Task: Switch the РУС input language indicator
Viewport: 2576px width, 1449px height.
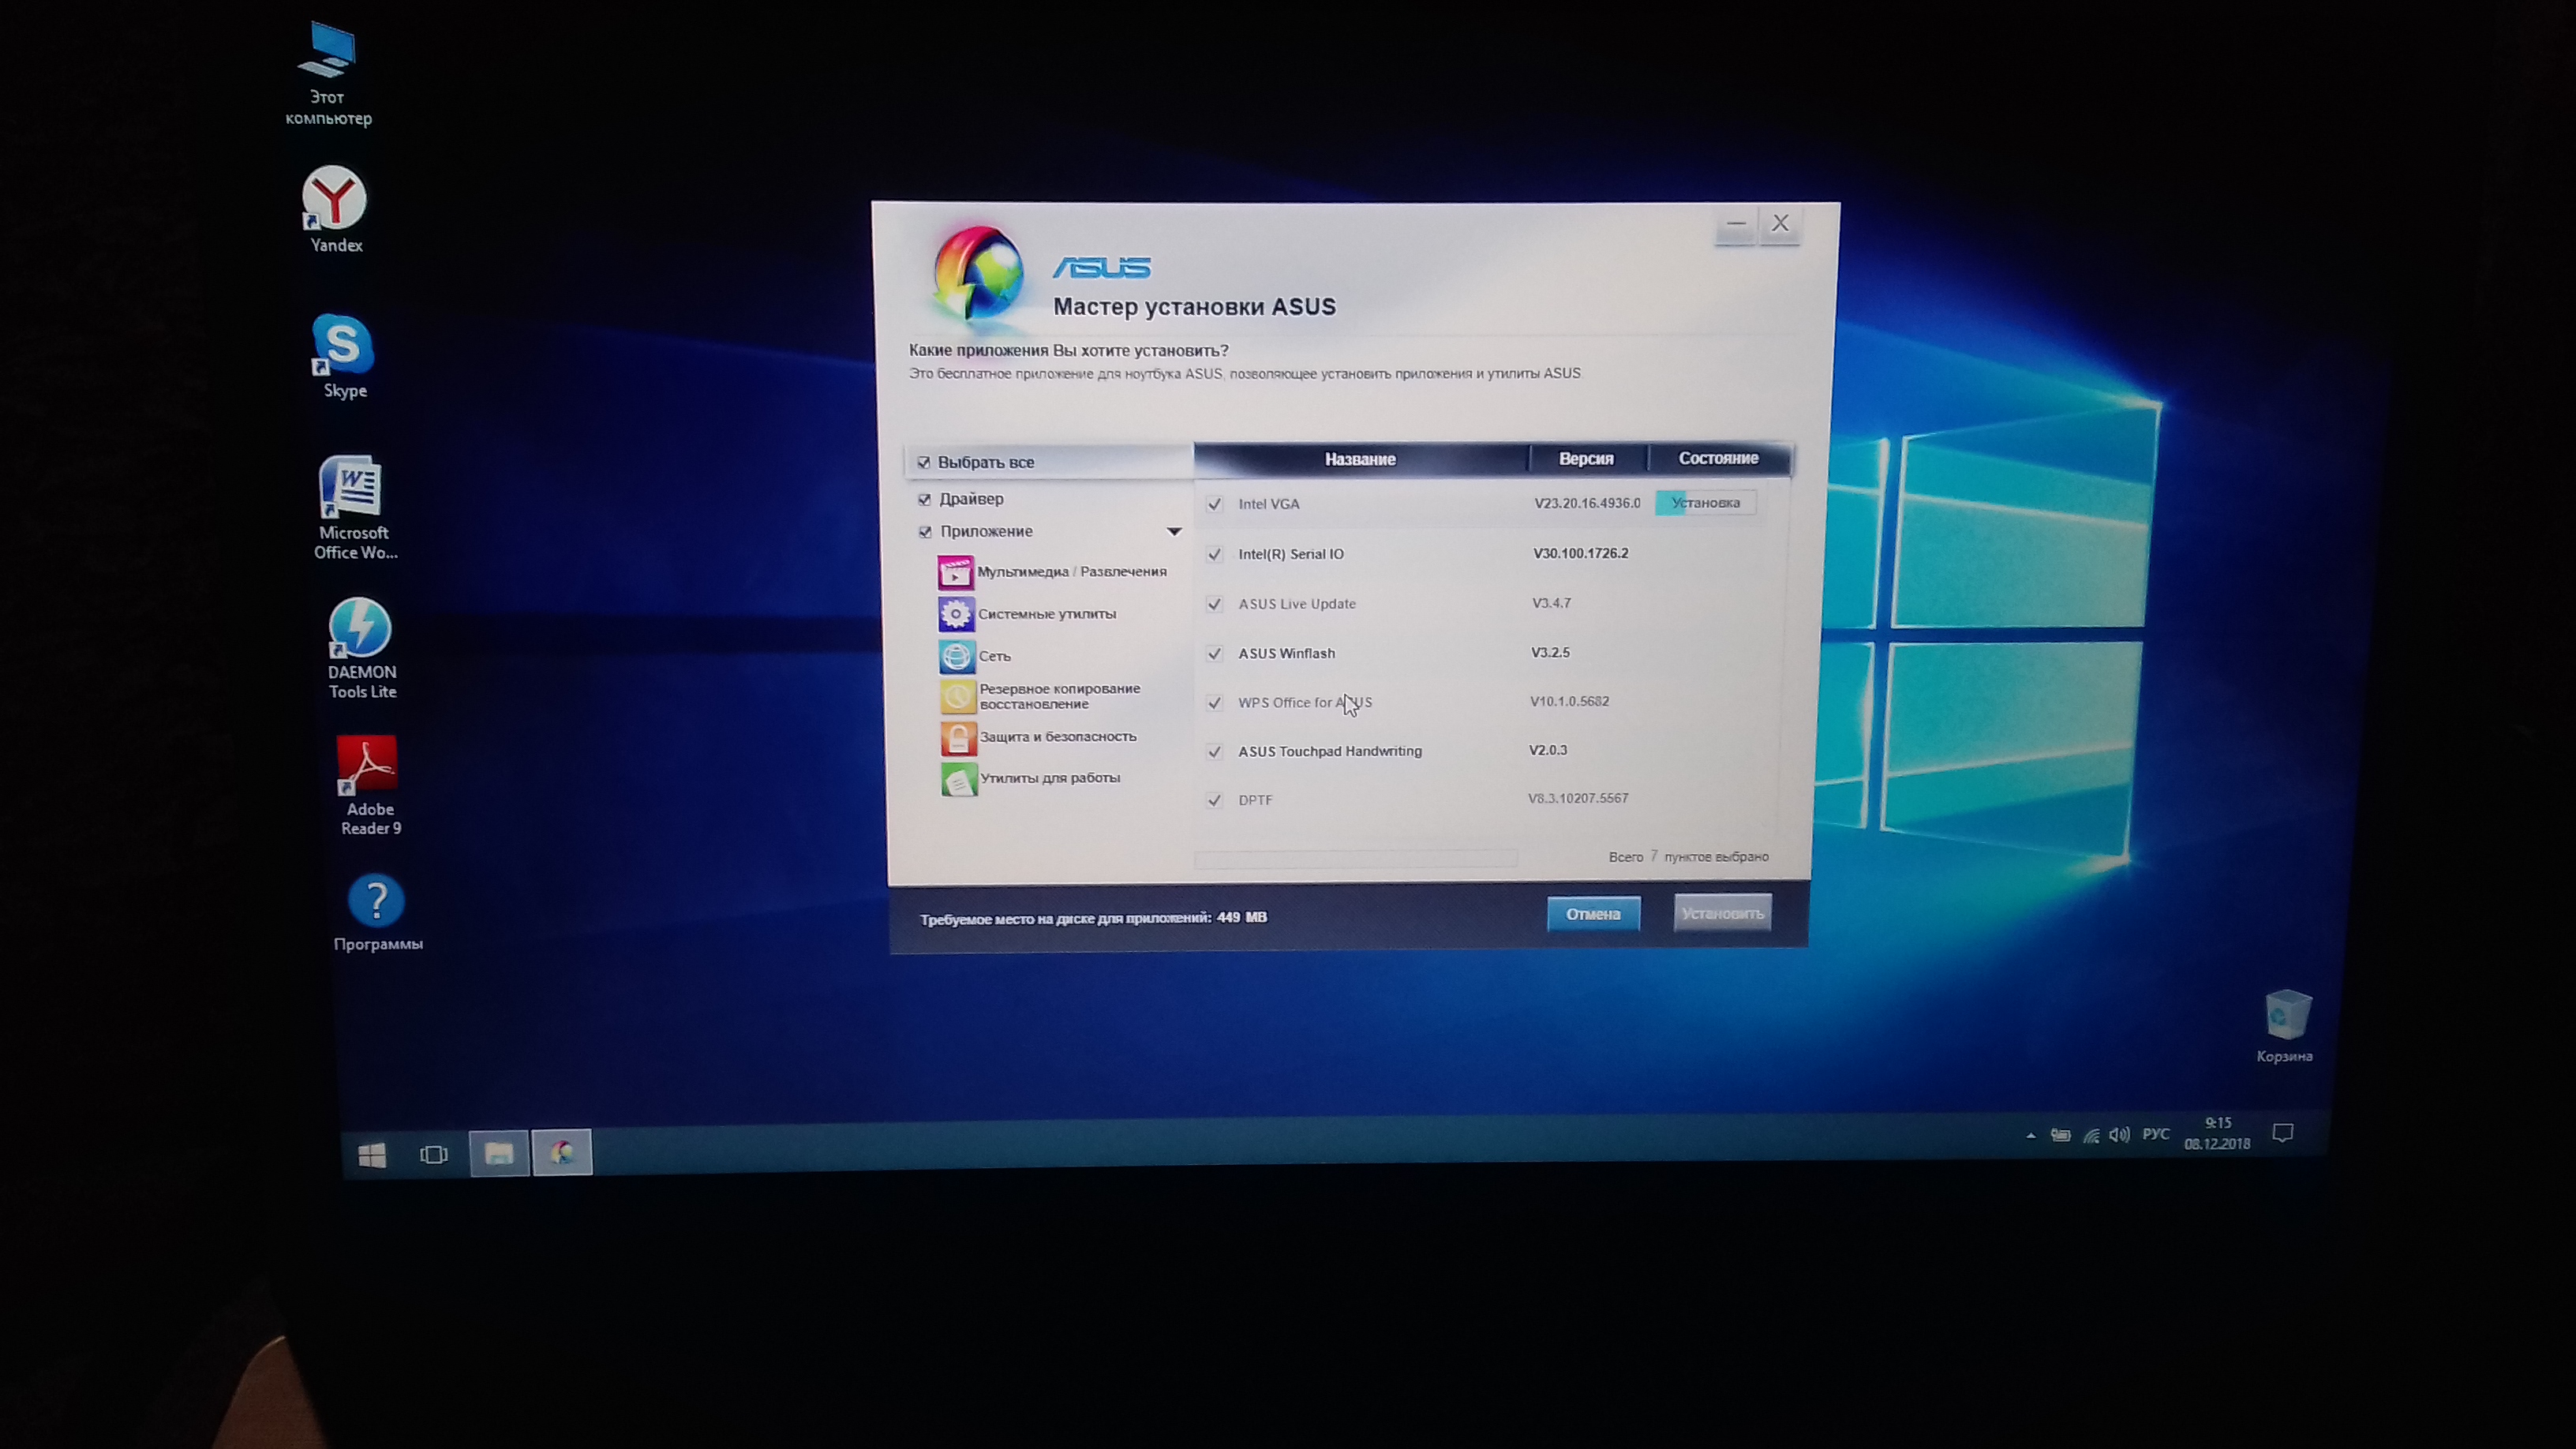Action: pos(2156,1134)
